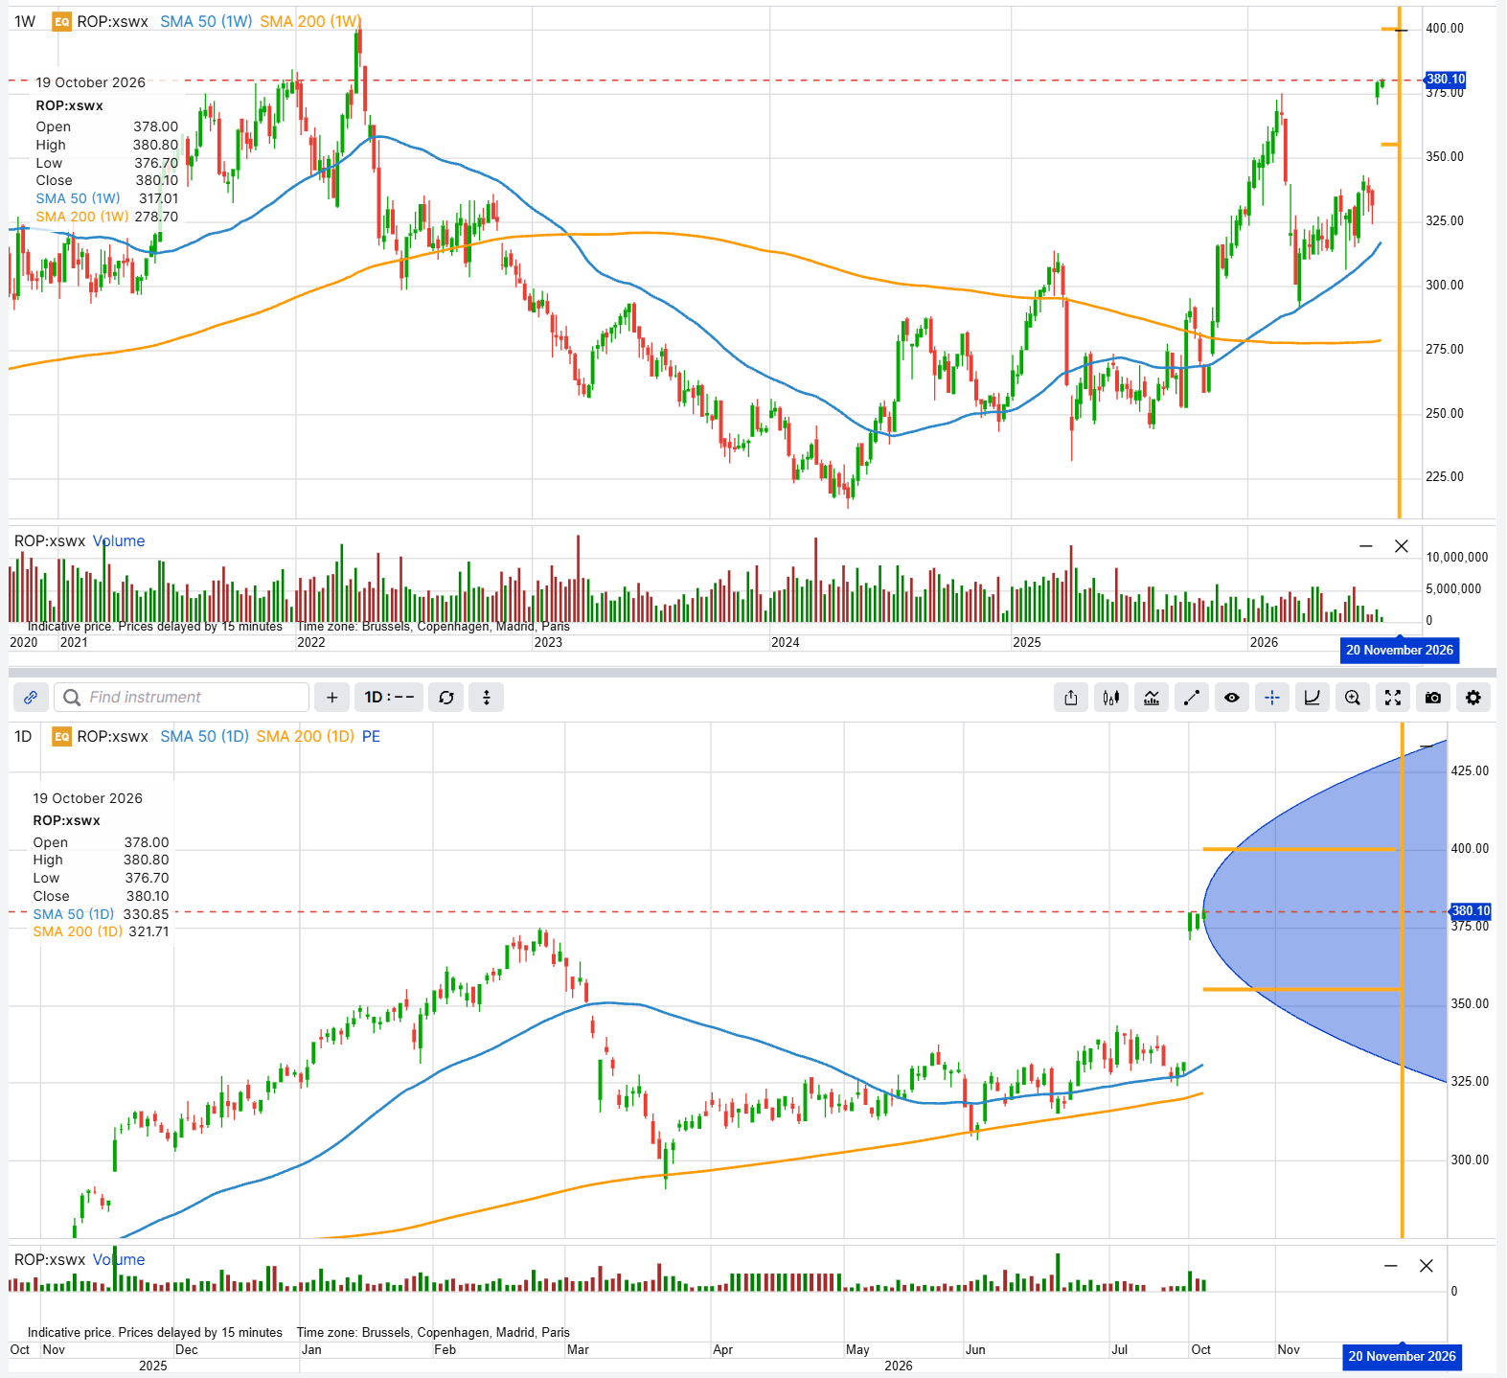Click the link charts icon
Image resolution: width=1507 pixels, height=1378 pixels.
tap(31, 698)
